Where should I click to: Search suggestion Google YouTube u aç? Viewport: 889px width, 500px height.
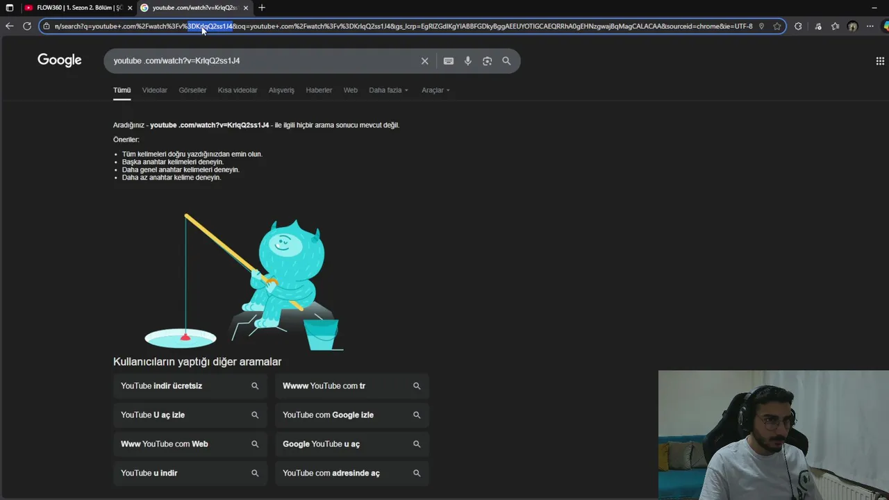point(352,444)
